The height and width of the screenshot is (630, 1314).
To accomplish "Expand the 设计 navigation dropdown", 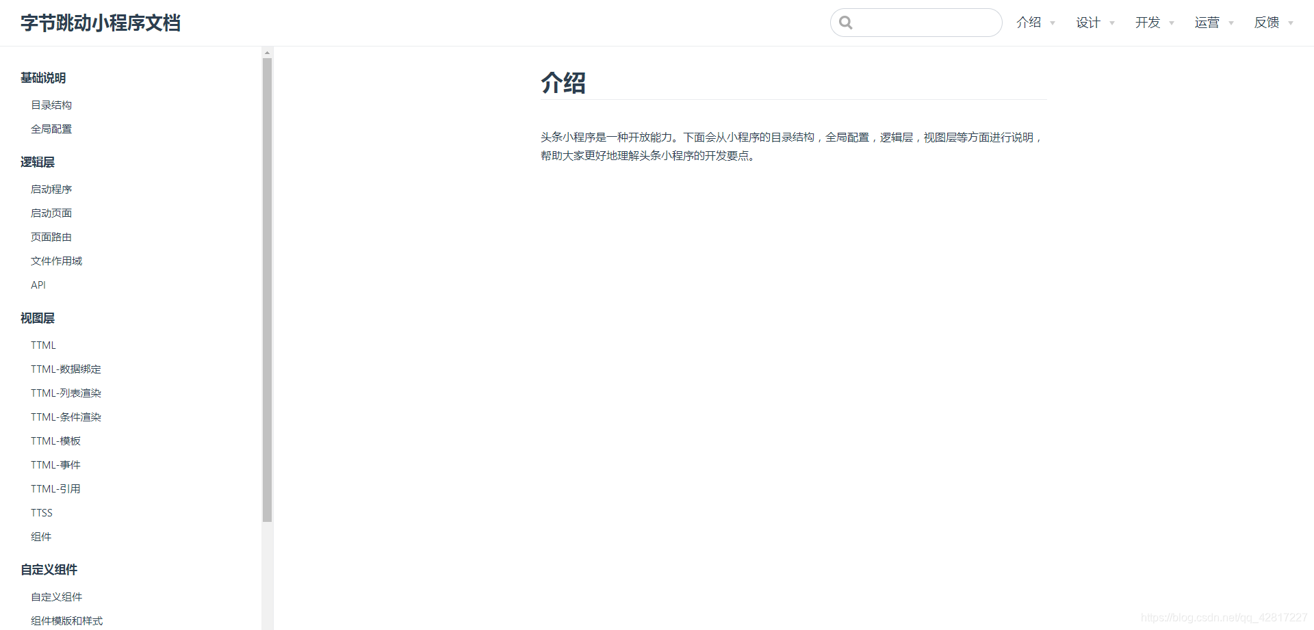I will (1111, 23).
